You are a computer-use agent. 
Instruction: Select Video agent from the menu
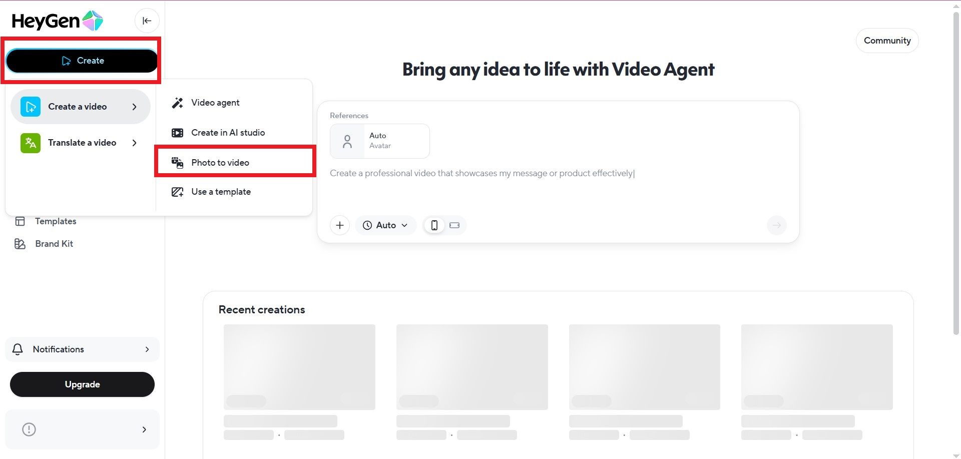click(x=215, y=103)
